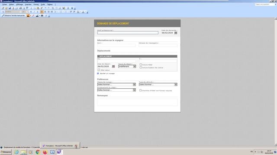Image resolution: width=277 pixels, height=155 pixels.
Task: Open Firefox from the taskbar
Action: point(45,152)
